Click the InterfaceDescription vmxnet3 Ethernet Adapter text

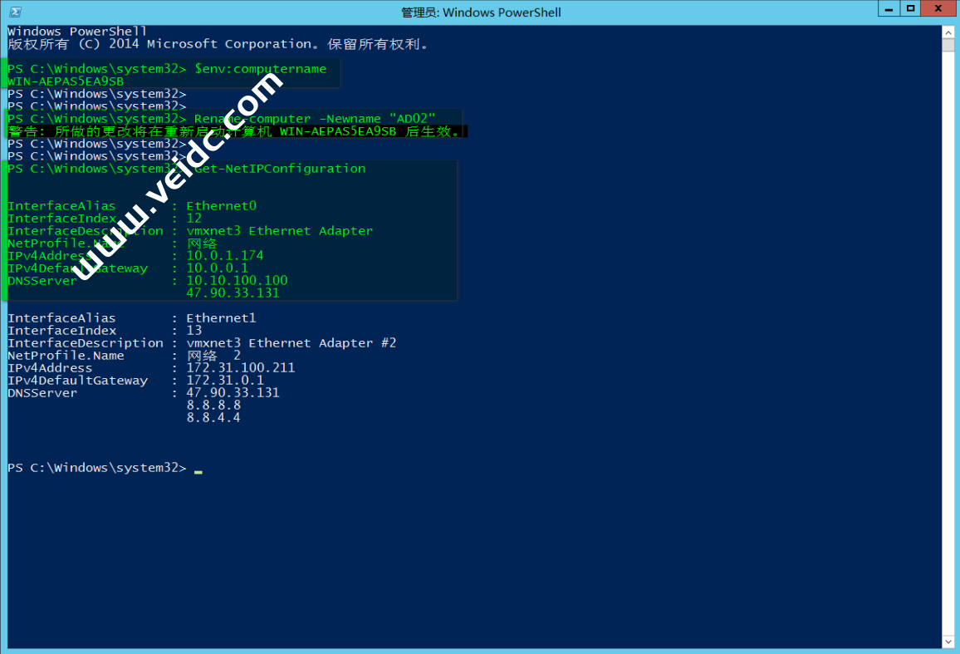pyautogui.click(x=280, y=230)
